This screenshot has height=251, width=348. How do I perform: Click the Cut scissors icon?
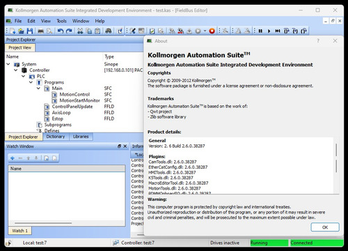[x=80, y=31]
